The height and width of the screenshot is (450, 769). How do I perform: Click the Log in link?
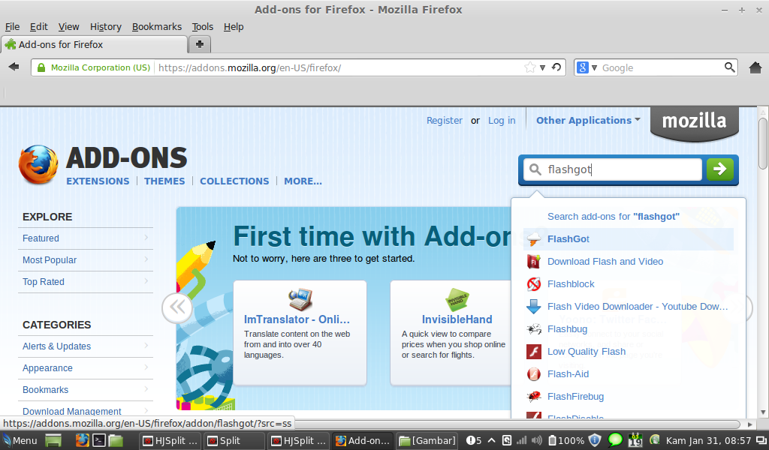(502, 121)
